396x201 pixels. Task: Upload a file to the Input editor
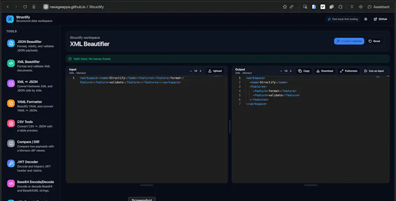pyautogui.click(x=215, y=71)
